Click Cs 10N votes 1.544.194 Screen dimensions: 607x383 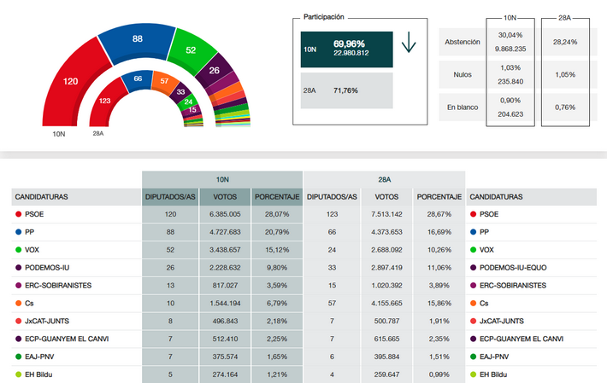point(225,304)
